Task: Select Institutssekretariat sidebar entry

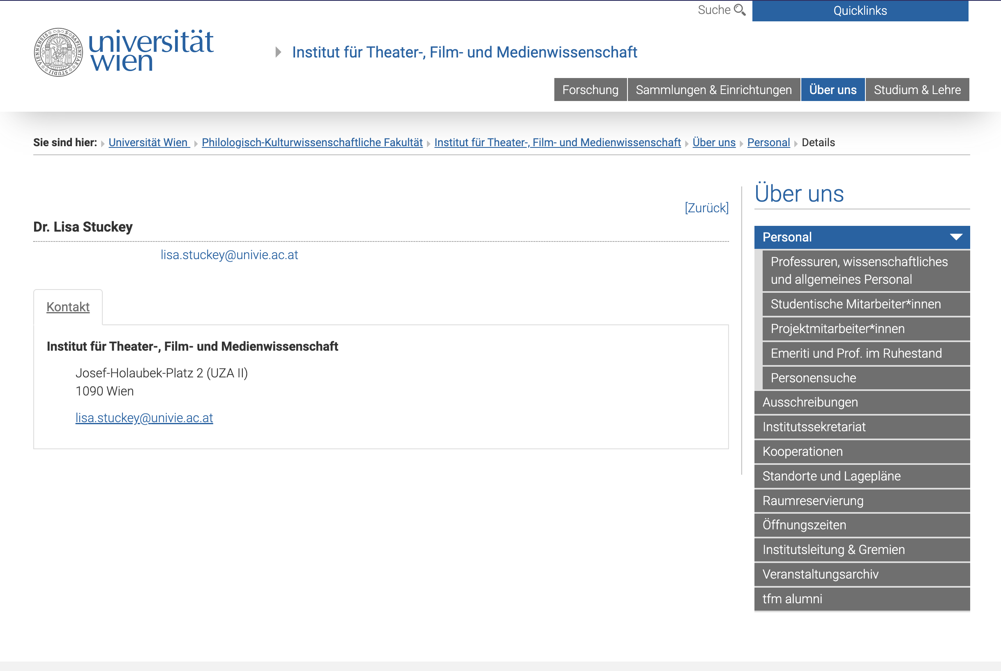Action: 814,427
